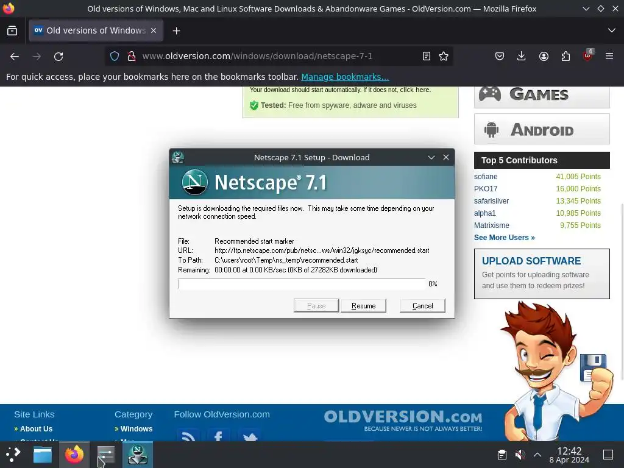This screenshot has width=624, height=468.
Task: Open contributor sofiane's profile
Action: tap(486, 177)
